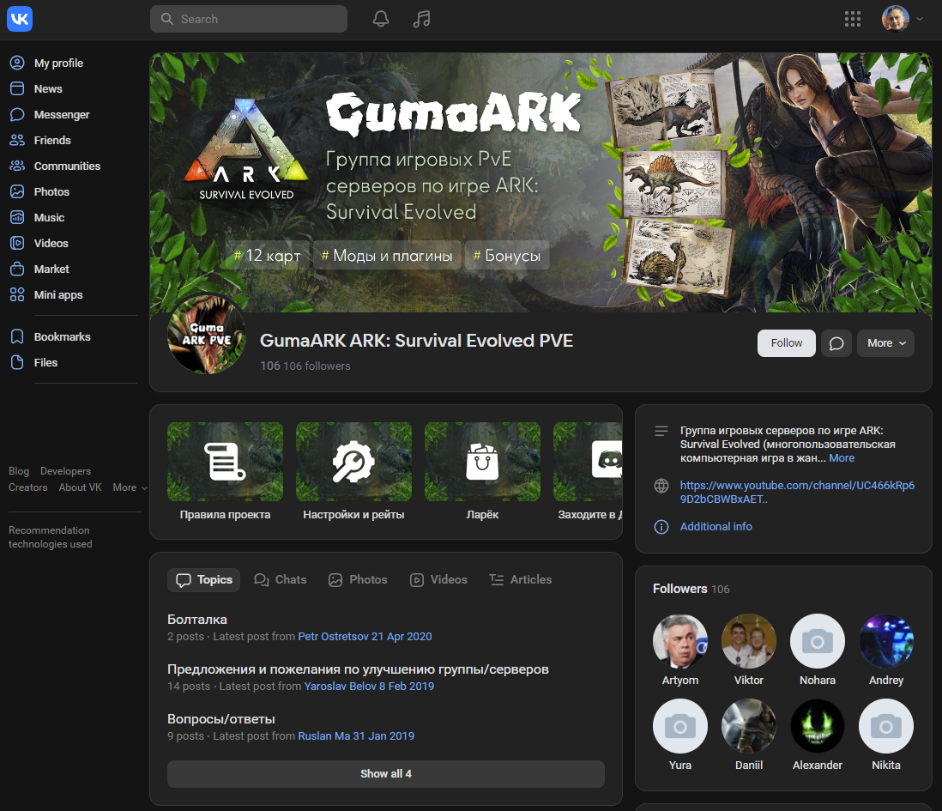Open Petr Ostretsov 21 Apr 2020 post link
This screenshot has width=942, height=811.
tap(365, 636)
